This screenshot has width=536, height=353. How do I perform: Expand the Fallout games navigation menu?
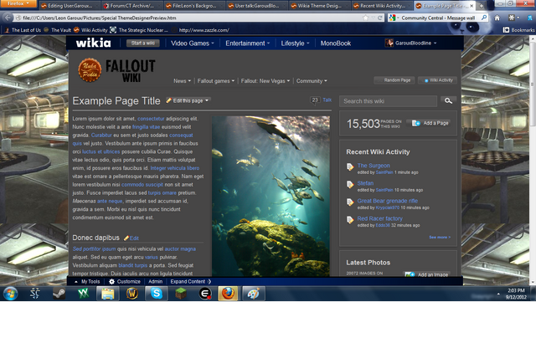(x=216, y=81)
